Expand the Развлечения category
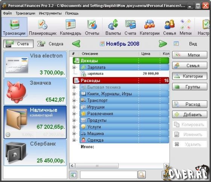The width and height of the screenshot is (211, 182). [74, 114]
